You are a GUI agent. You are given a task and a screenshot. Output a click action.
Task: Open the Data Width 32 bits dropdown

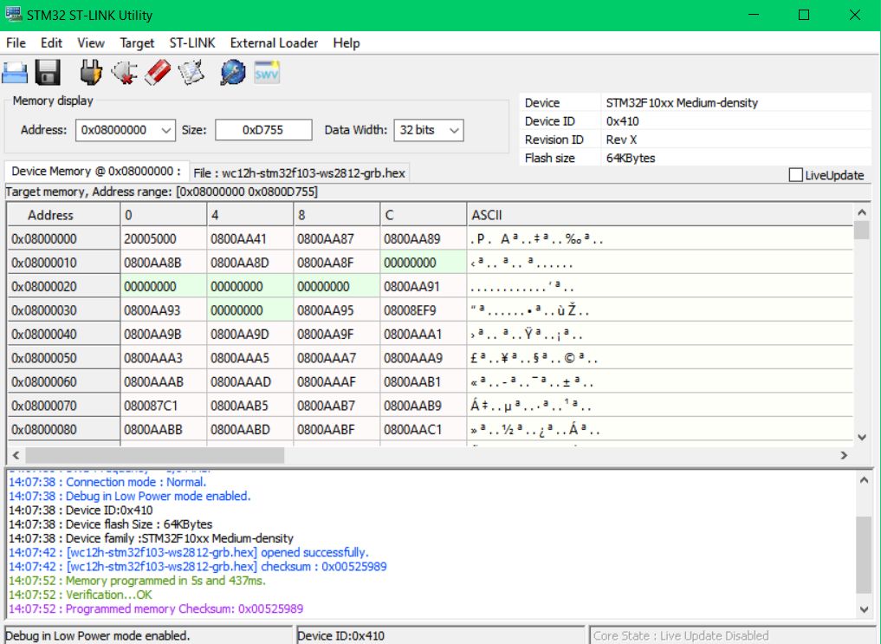tap(454, 130)
